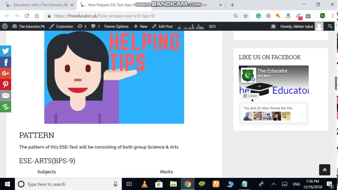
Task: Click the friends profile photos strip
Action: (267, 116)
